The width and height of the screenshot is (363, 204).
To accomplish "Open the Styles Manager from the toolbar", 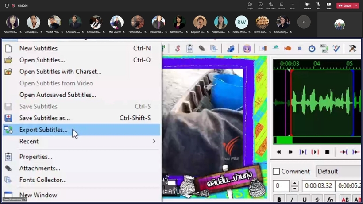I will pyautogui.click(x=178, y=48).
